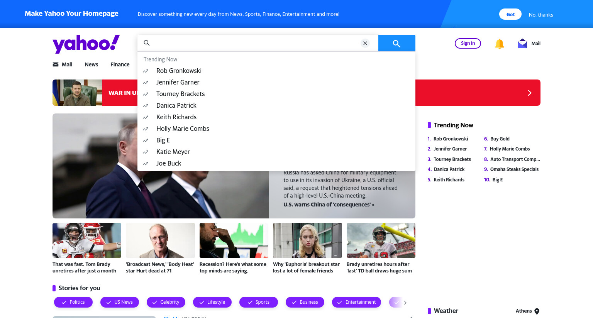Open trending item 7 Holly Marie Combs in sidebar

coord(510,149)
